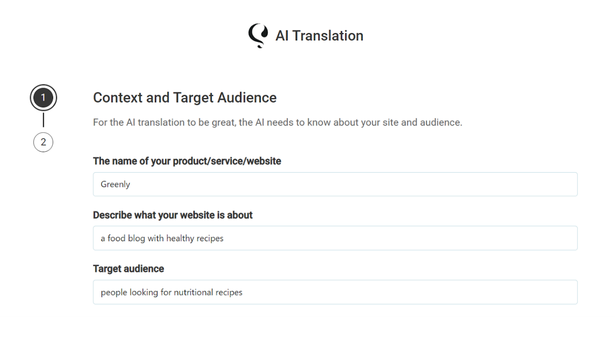Click the product/service/website name label
Screen dimensions: 615x341
(x=187, y=161)
